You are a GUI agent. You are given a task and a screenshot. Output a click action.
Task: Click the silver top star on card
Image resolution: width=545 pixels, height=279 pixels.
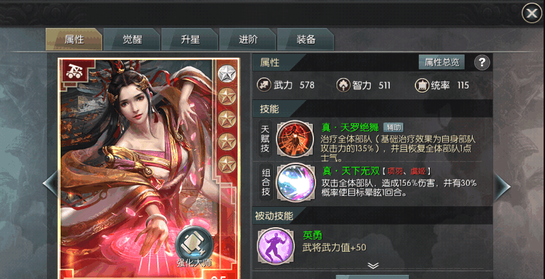[227, 73]
